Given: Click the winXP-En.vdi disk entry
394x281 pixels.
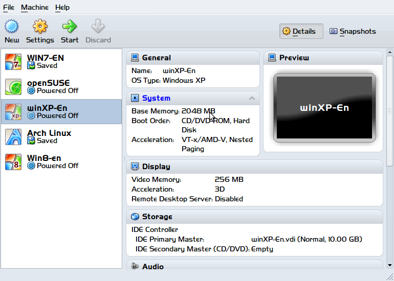Looking at the screenshot, I should tap(307, 239).
